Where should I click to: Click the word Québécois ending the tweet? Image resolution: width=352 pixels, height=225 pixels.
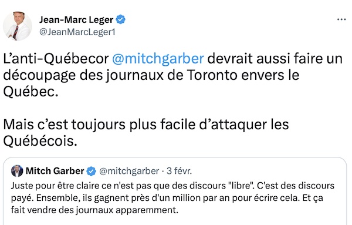[40, 141]
